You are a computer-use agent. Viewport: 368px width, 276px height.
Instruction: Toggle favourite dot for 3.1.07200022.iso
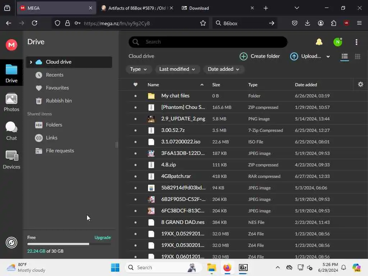click(x=135, y=142)
